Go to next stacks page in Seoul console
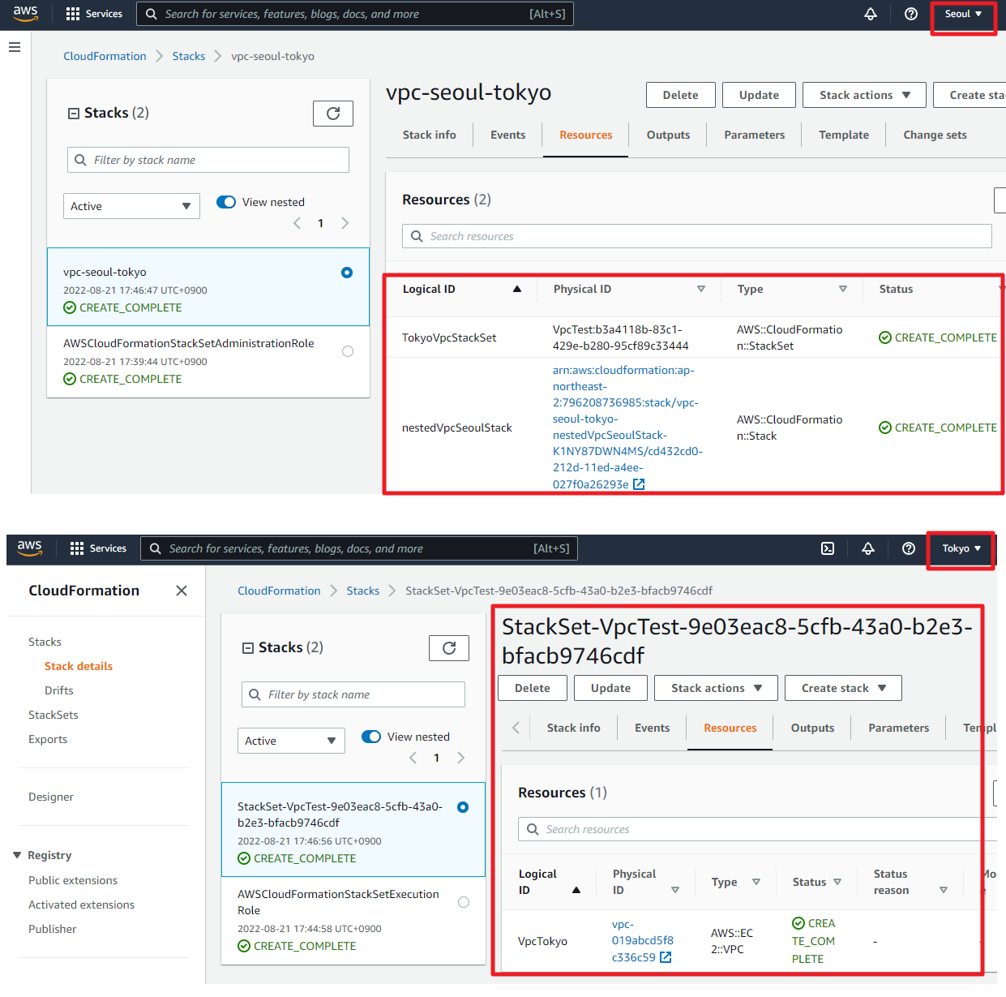This screenshot has width=1006, height=997. pyautogui.click(x=345, y=223)
